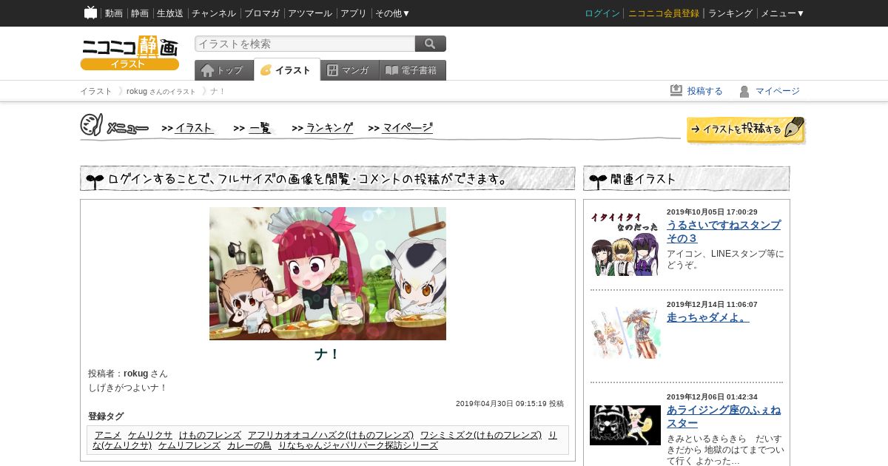Screen dimensions: 888x466
Task: Open あライジング座のふぇねスター thumbnail
Action: coord(625,425)
